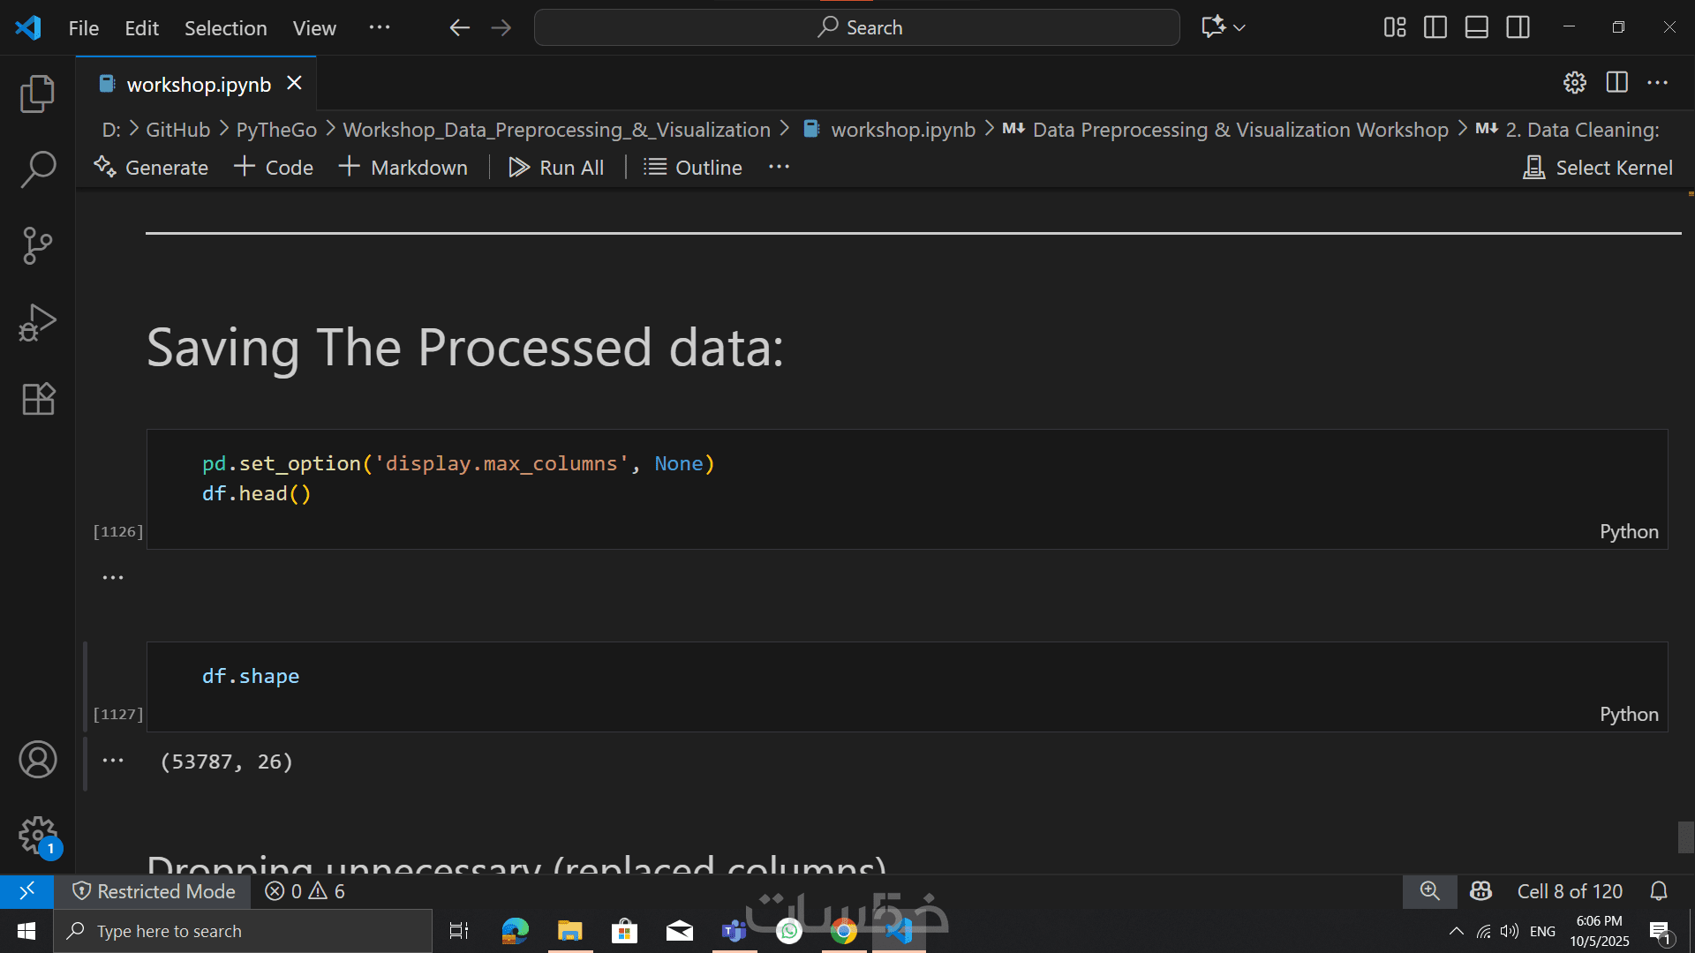Toggle the bottom Panel layout button
1695x953 pixels.
click(x=1477, y=27)
